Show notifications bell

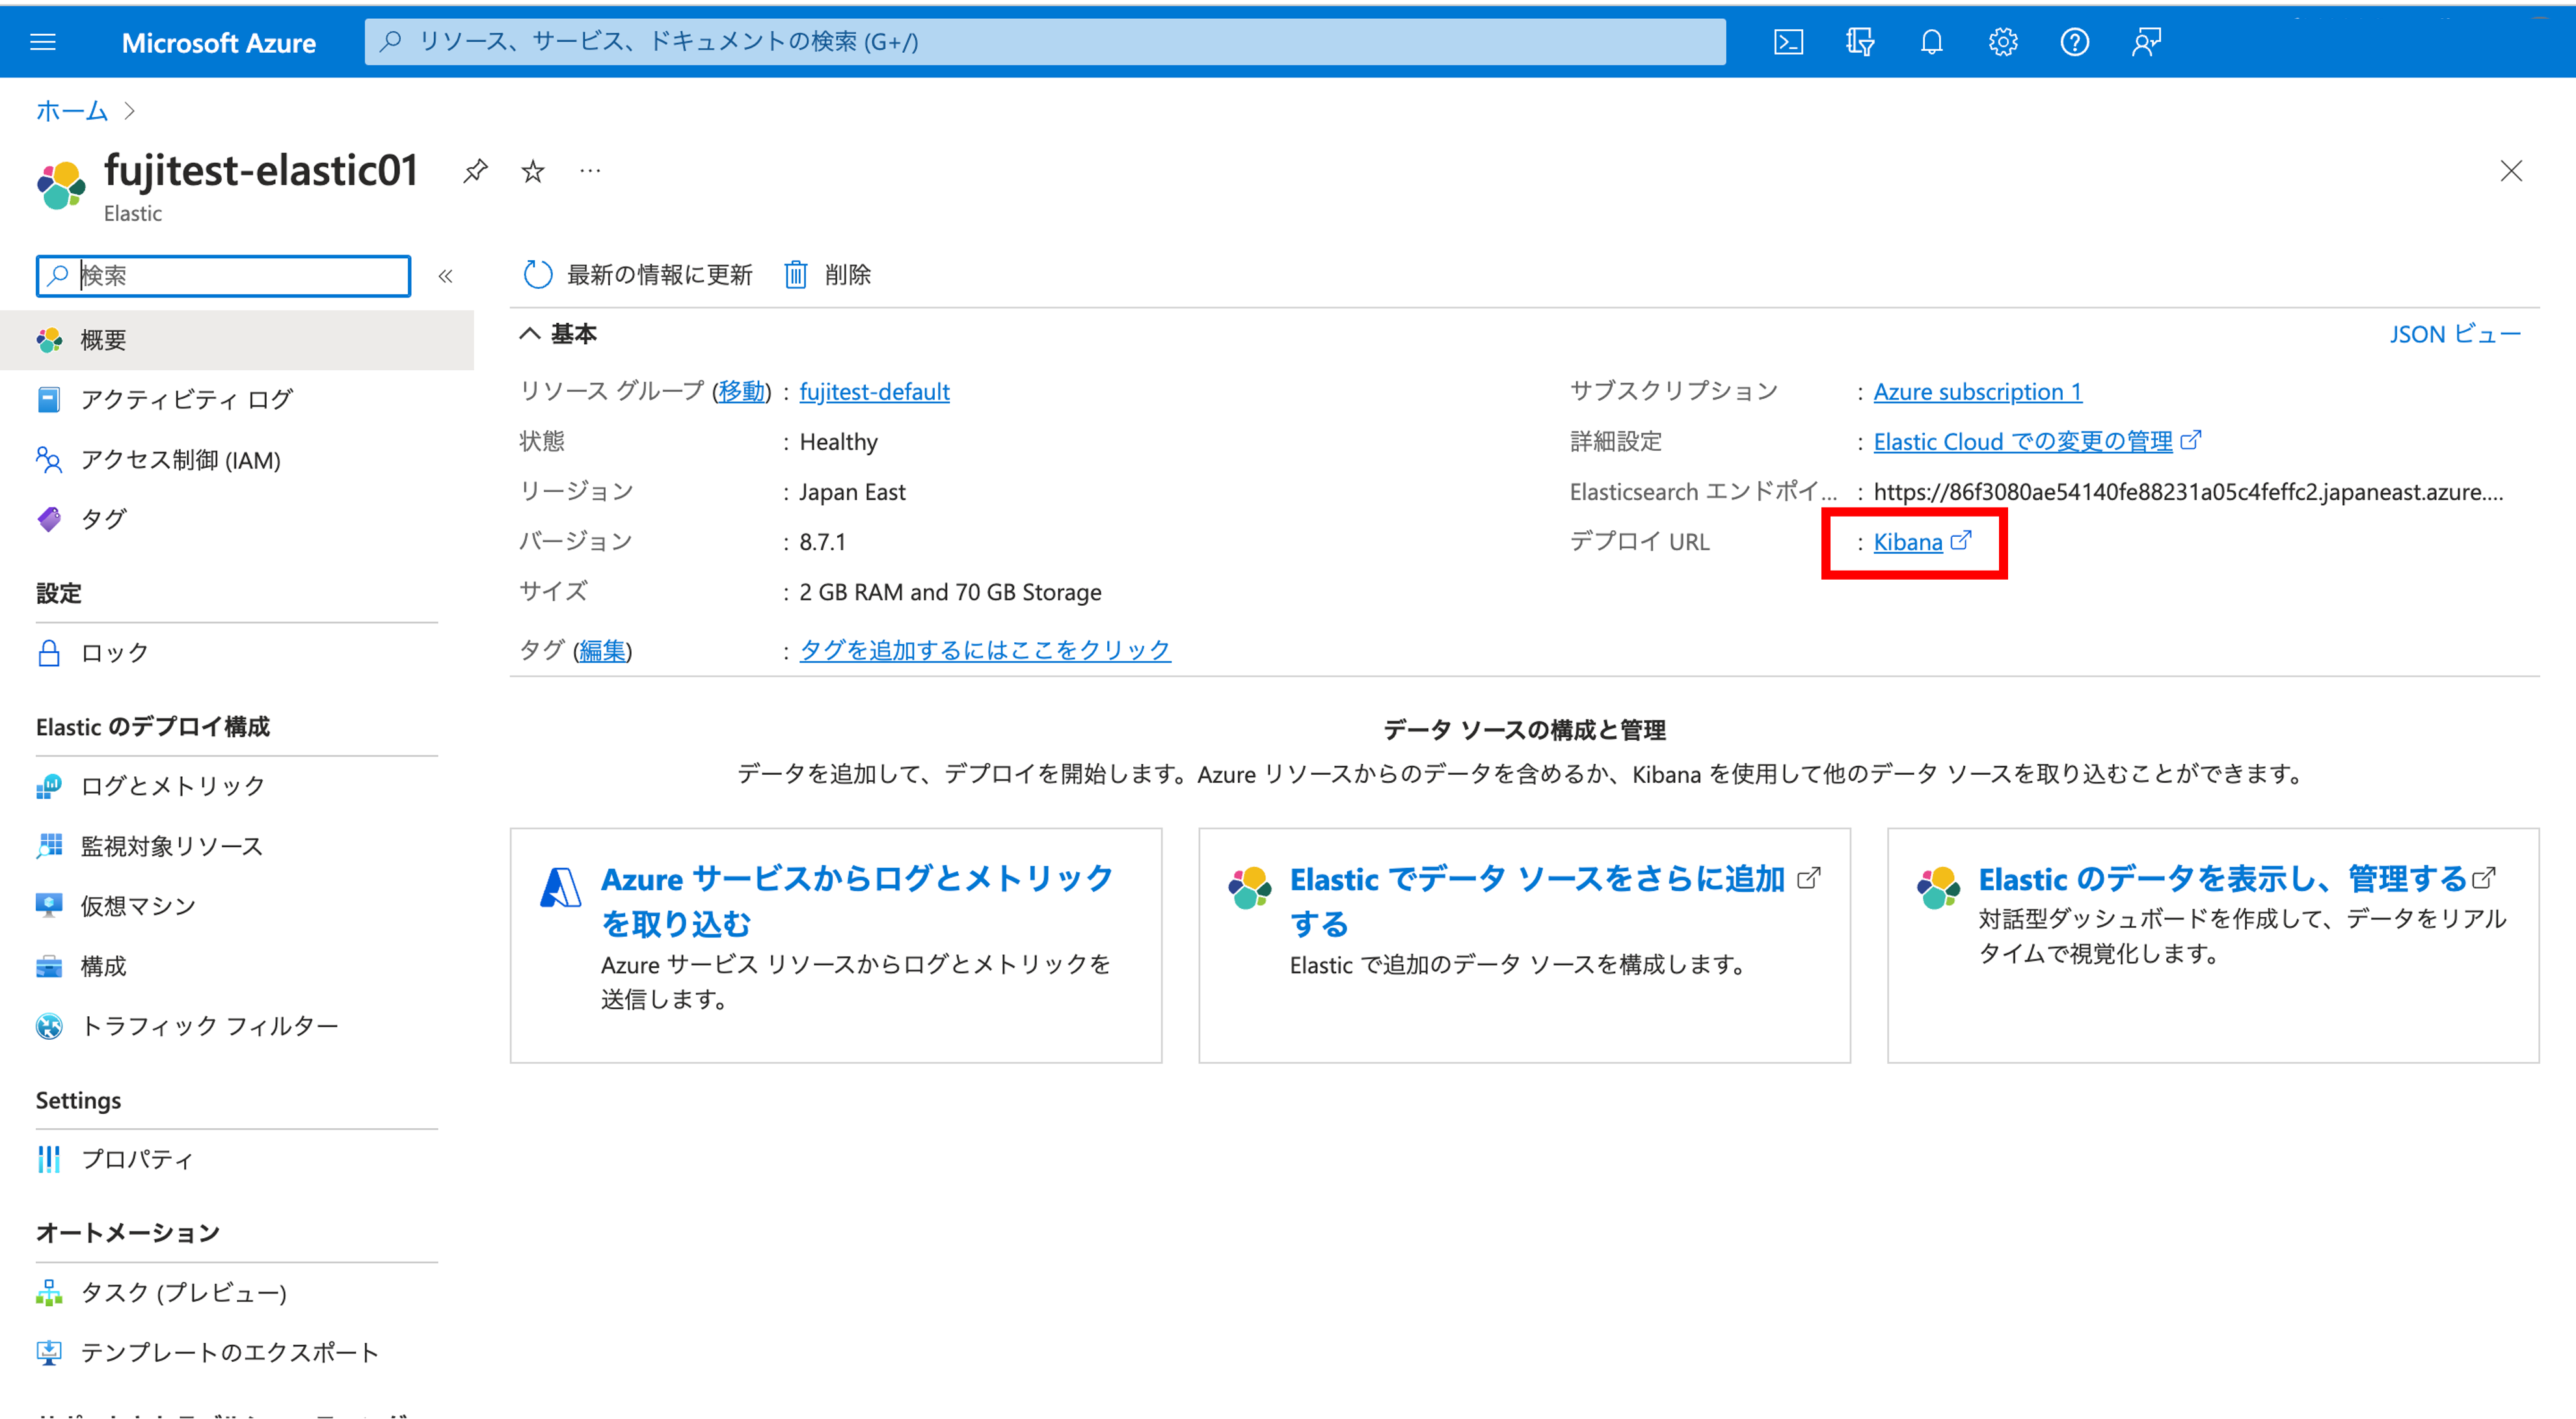(1931, 42)
